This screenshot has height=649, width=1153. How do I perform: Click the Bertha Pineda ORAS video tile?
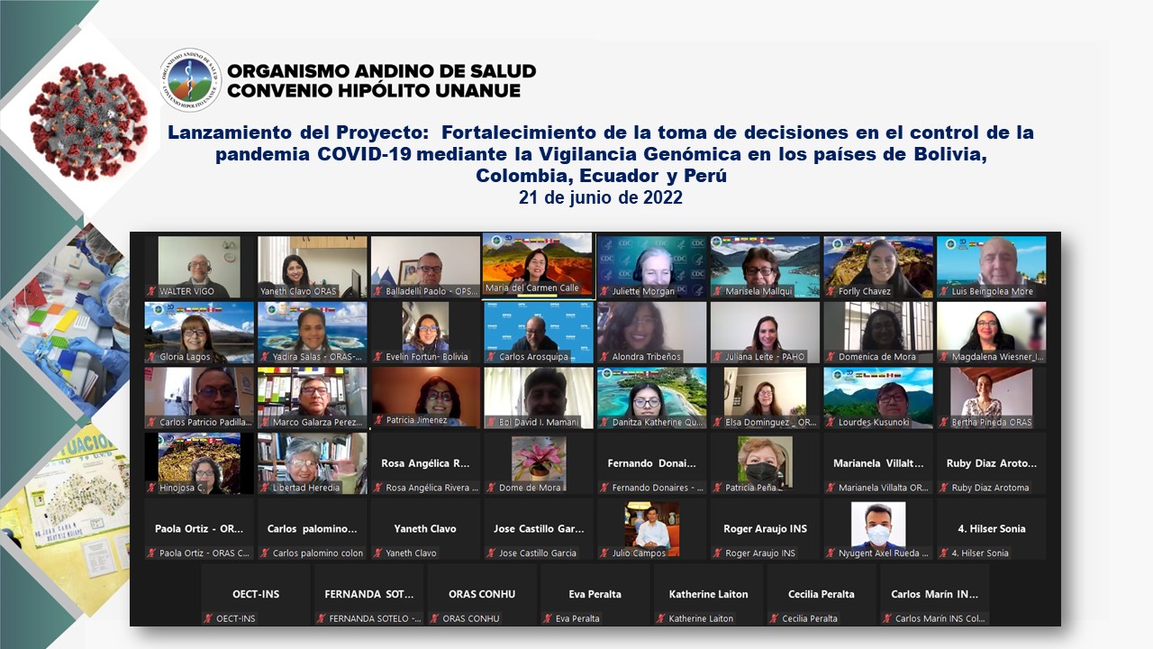pos(991,395)
